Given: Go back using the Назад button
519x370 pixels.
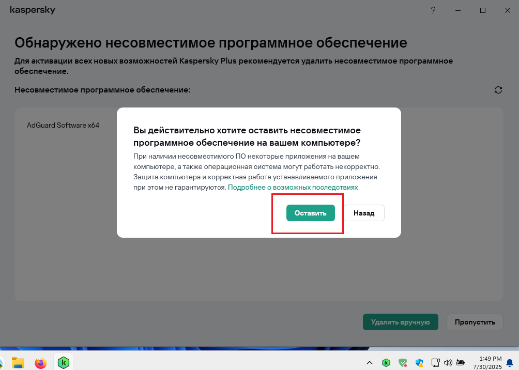Looking at the screenshot, I should click(364, 213).
